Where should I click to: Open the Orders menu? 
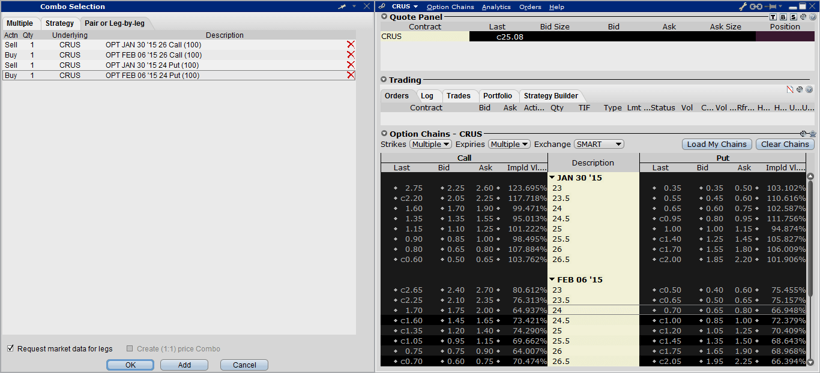(530, 7)
